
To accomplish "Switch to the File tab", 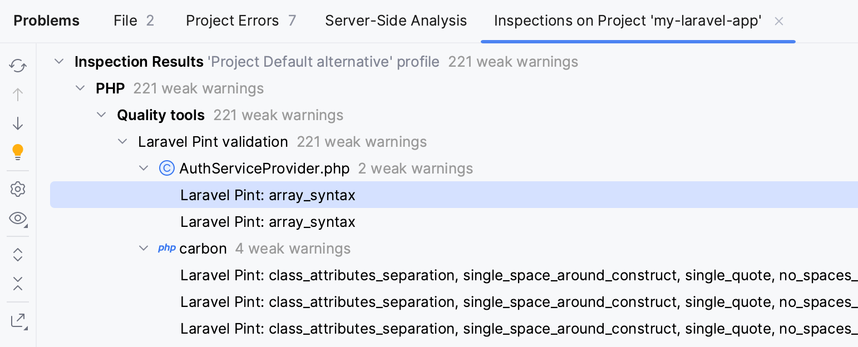I will point(125,21).
